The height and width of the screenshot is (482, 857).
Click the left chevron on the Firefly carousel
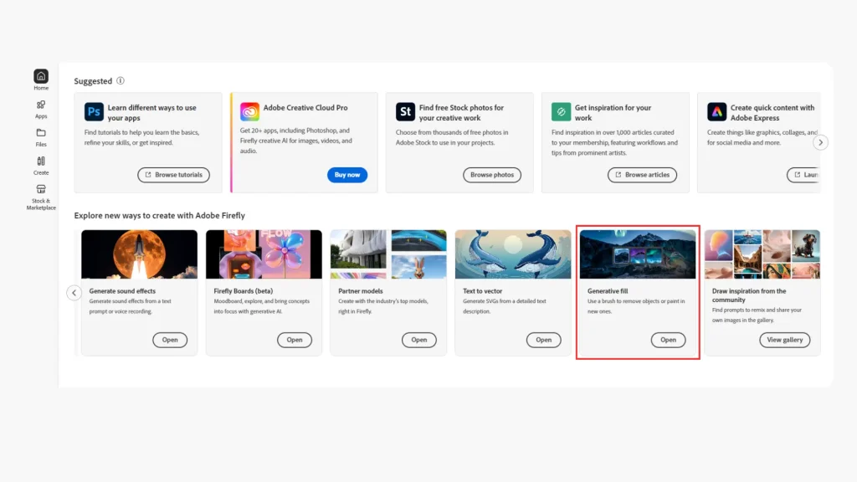click(74, 293)
